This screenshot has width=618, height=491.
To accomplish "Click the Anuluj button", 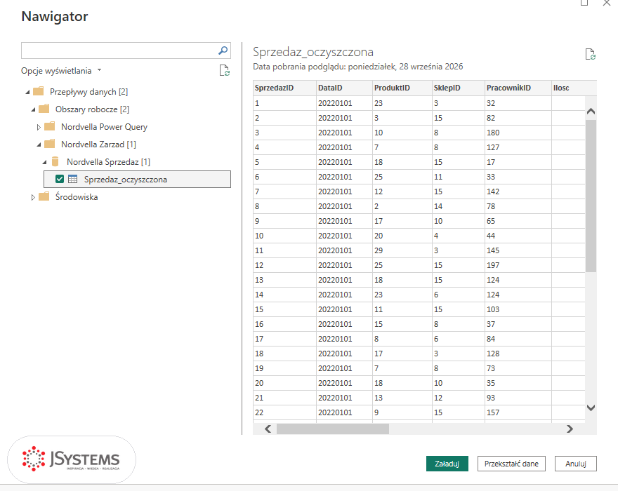I will coord(575,464).
